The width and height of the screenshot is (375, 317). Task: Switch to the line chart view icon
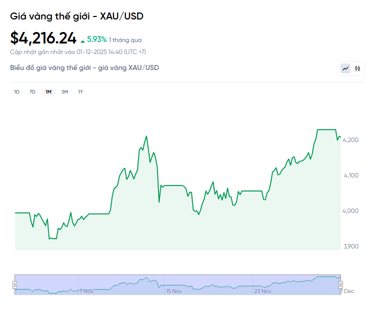click(x=345, y=68)
